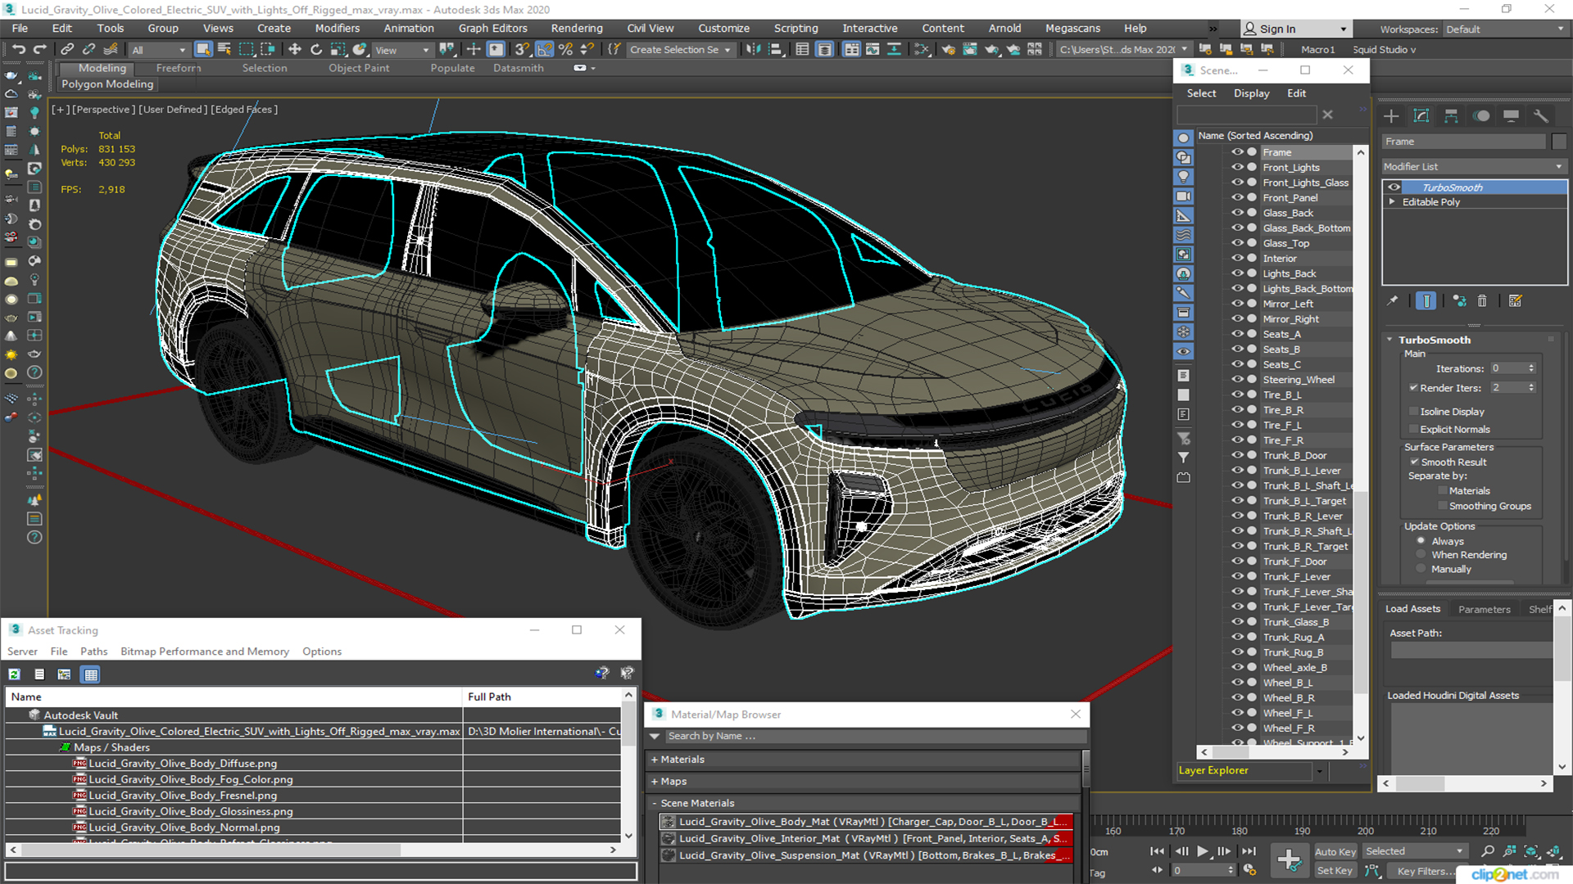This screenshot has height=884, width=1573.
Task: Open the reference coordinate View dropdown
Action: (x=401, y=50)
